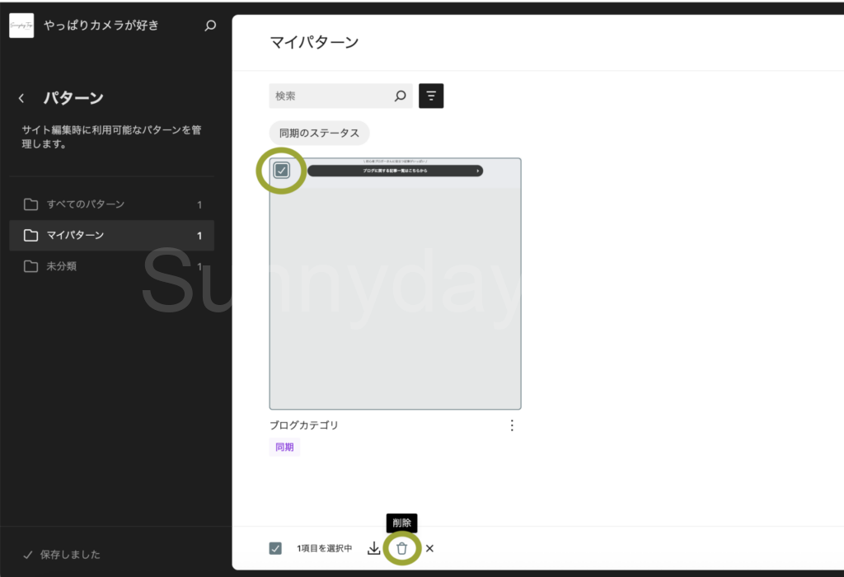Open the 未分類 category
The width and height of the screenshot is (844, 577).
63,266
